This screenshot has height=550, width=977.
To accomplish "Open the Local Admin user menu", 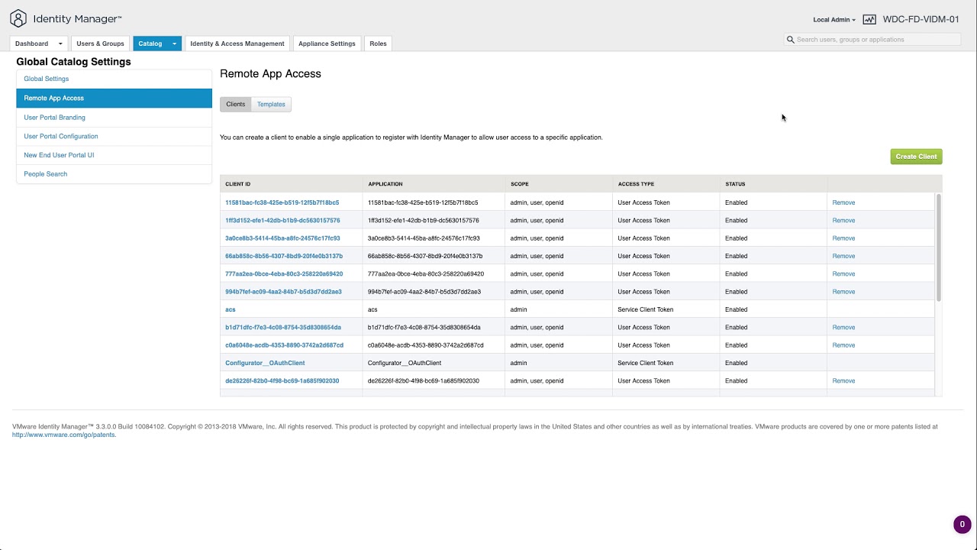I will (x=834, y=20).
